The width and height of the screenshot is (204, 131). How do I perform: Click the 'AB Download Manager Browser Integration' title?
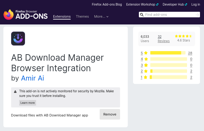(57, 63)
